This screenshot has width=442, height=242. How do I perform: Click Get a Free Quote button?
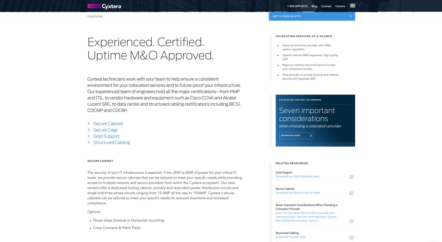312,16
